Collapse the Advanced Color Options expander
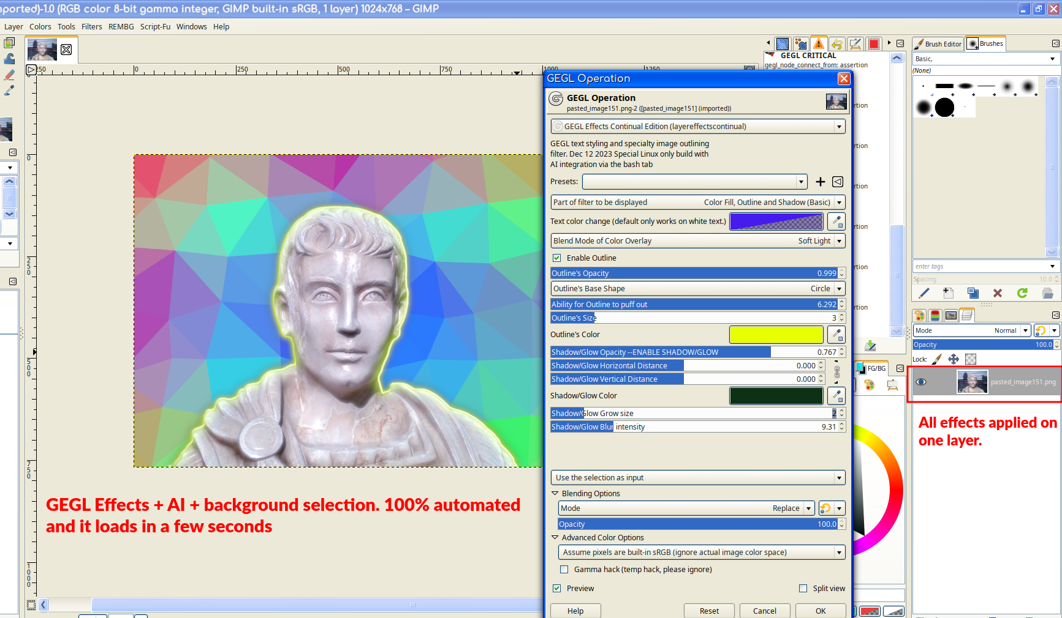Viewport: 1062px width, 618px height. (555, 537)
